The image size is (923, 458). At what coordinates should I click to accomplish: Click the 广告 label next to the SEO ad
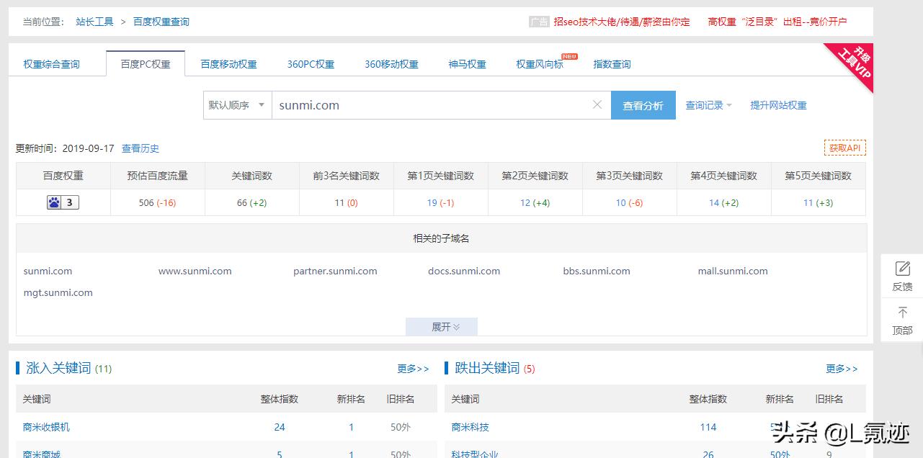click(538, 21)
